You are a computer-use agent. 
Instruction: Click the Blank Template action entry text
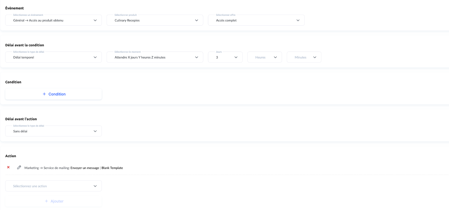click(x=112, y=168)
